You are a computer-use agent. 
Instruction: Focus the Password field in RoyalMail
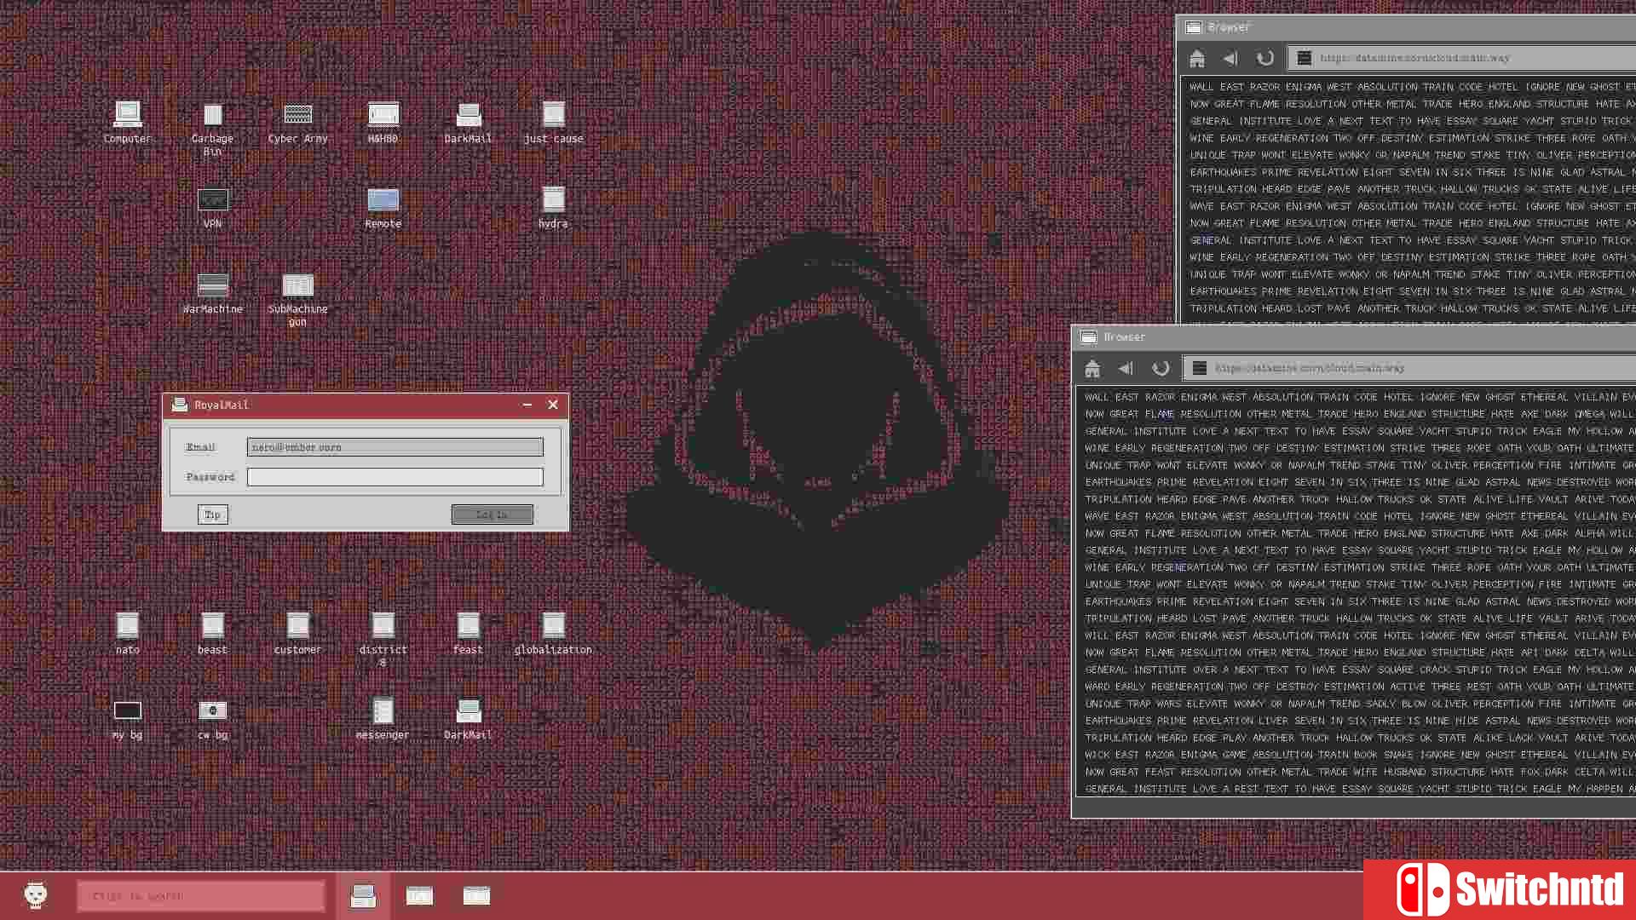[x=395, y=477]
